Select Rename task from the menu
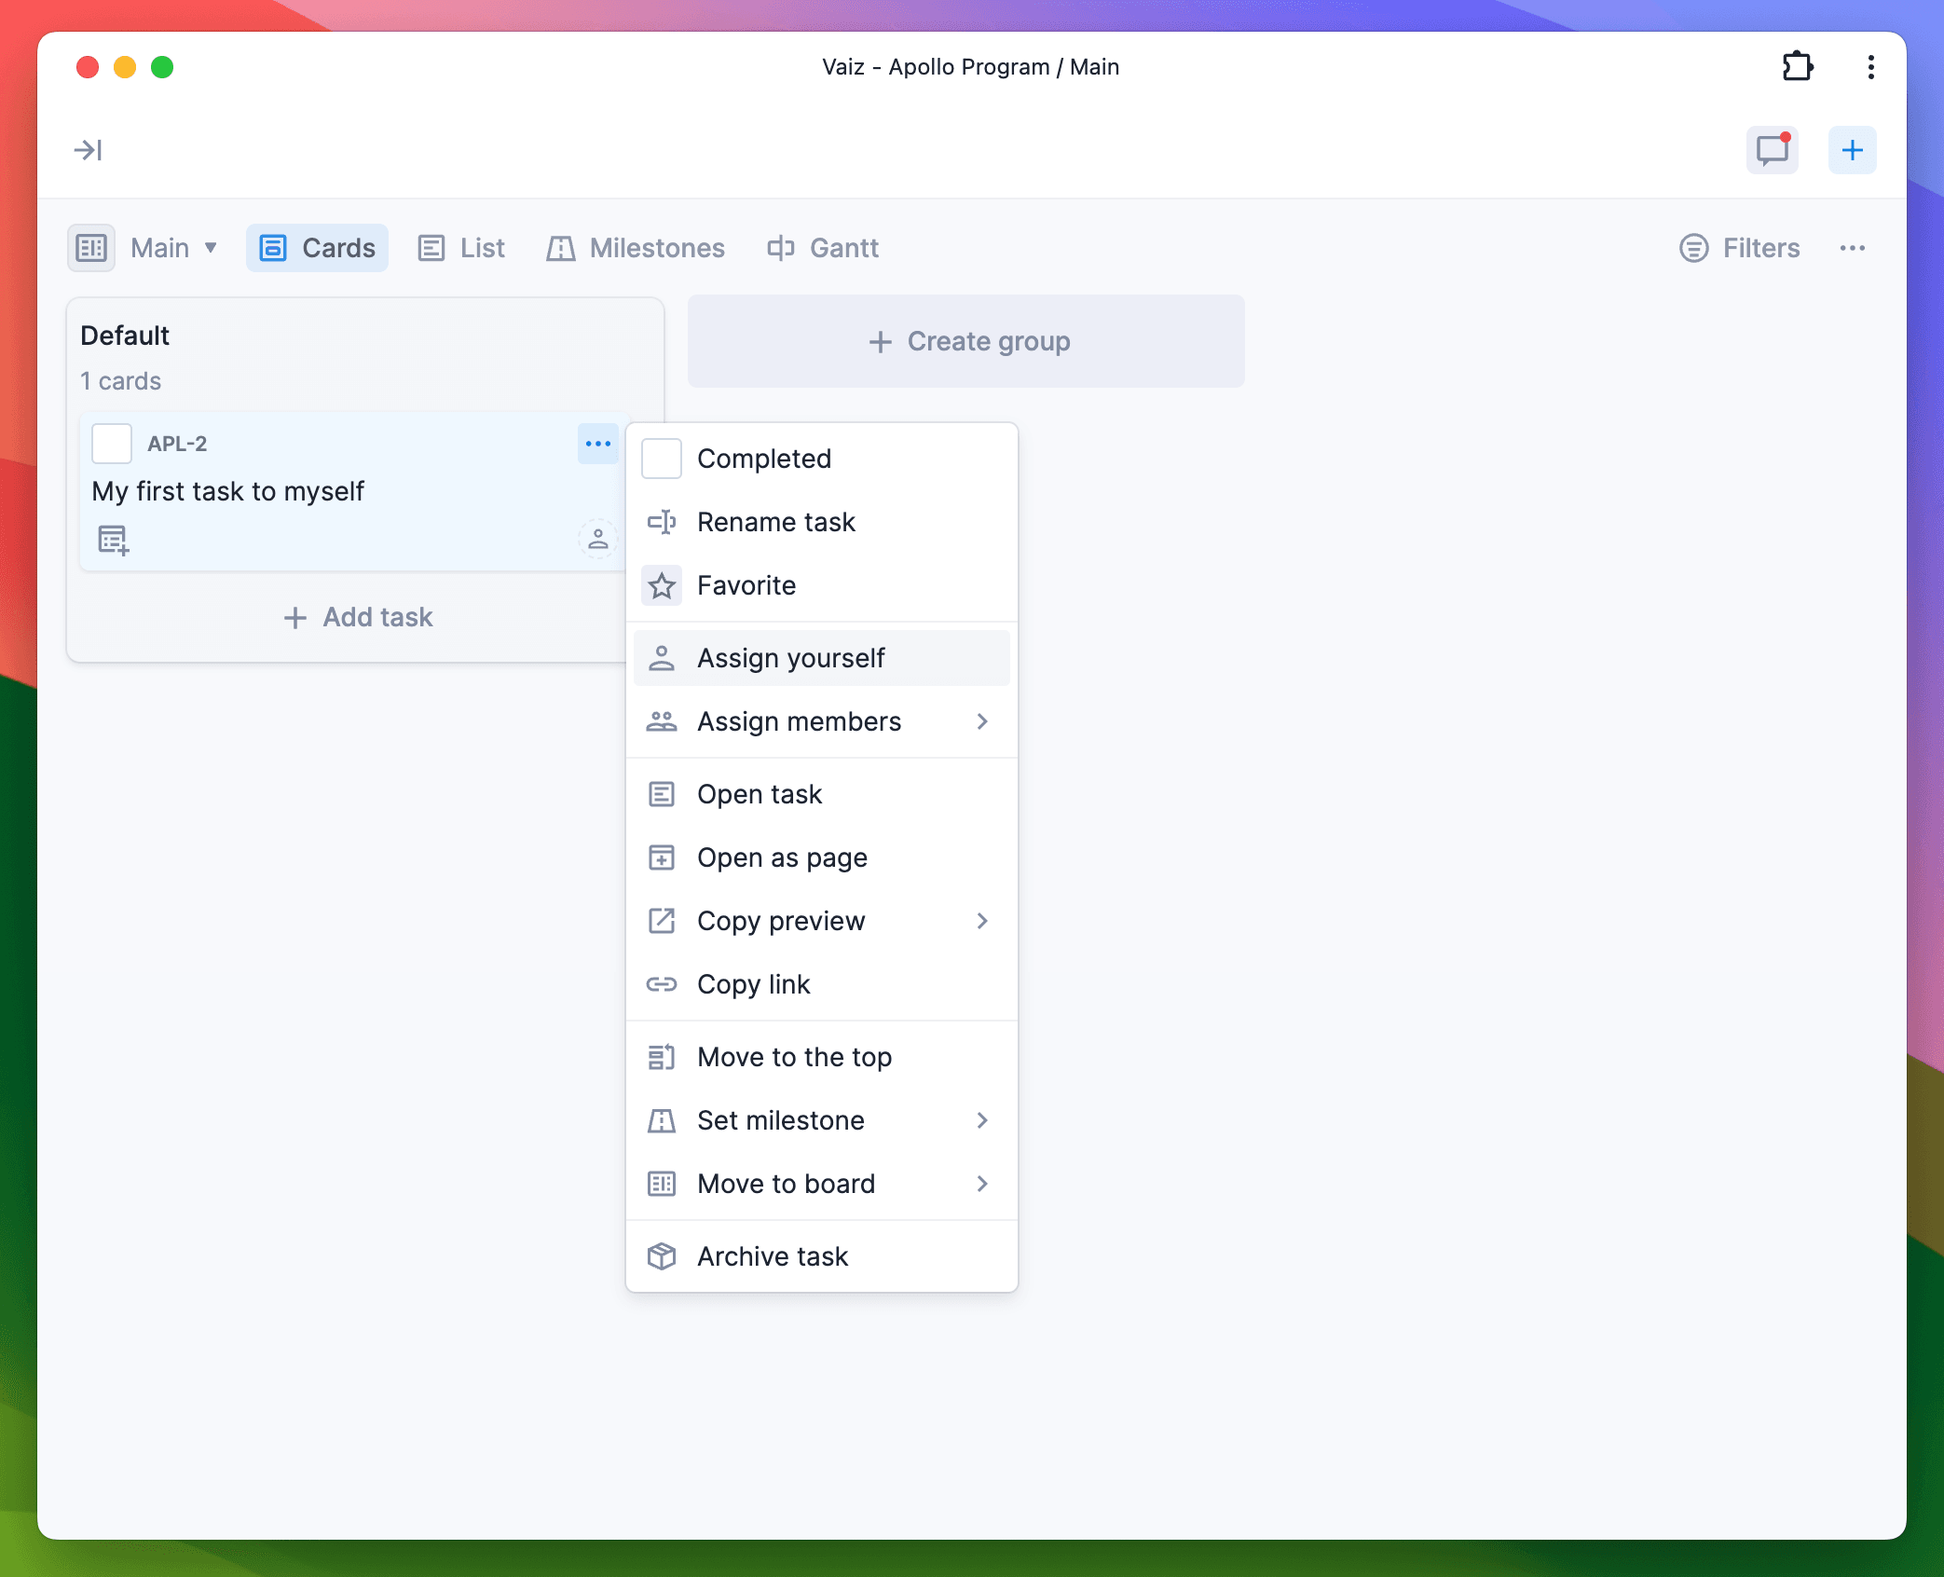This screenshot has width=1944, height=1577. [776, 522]
